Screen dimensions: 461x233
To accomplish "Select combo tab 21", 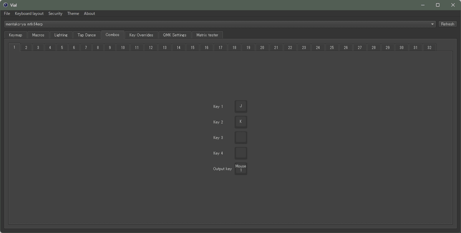I will [x=276, y=48].
